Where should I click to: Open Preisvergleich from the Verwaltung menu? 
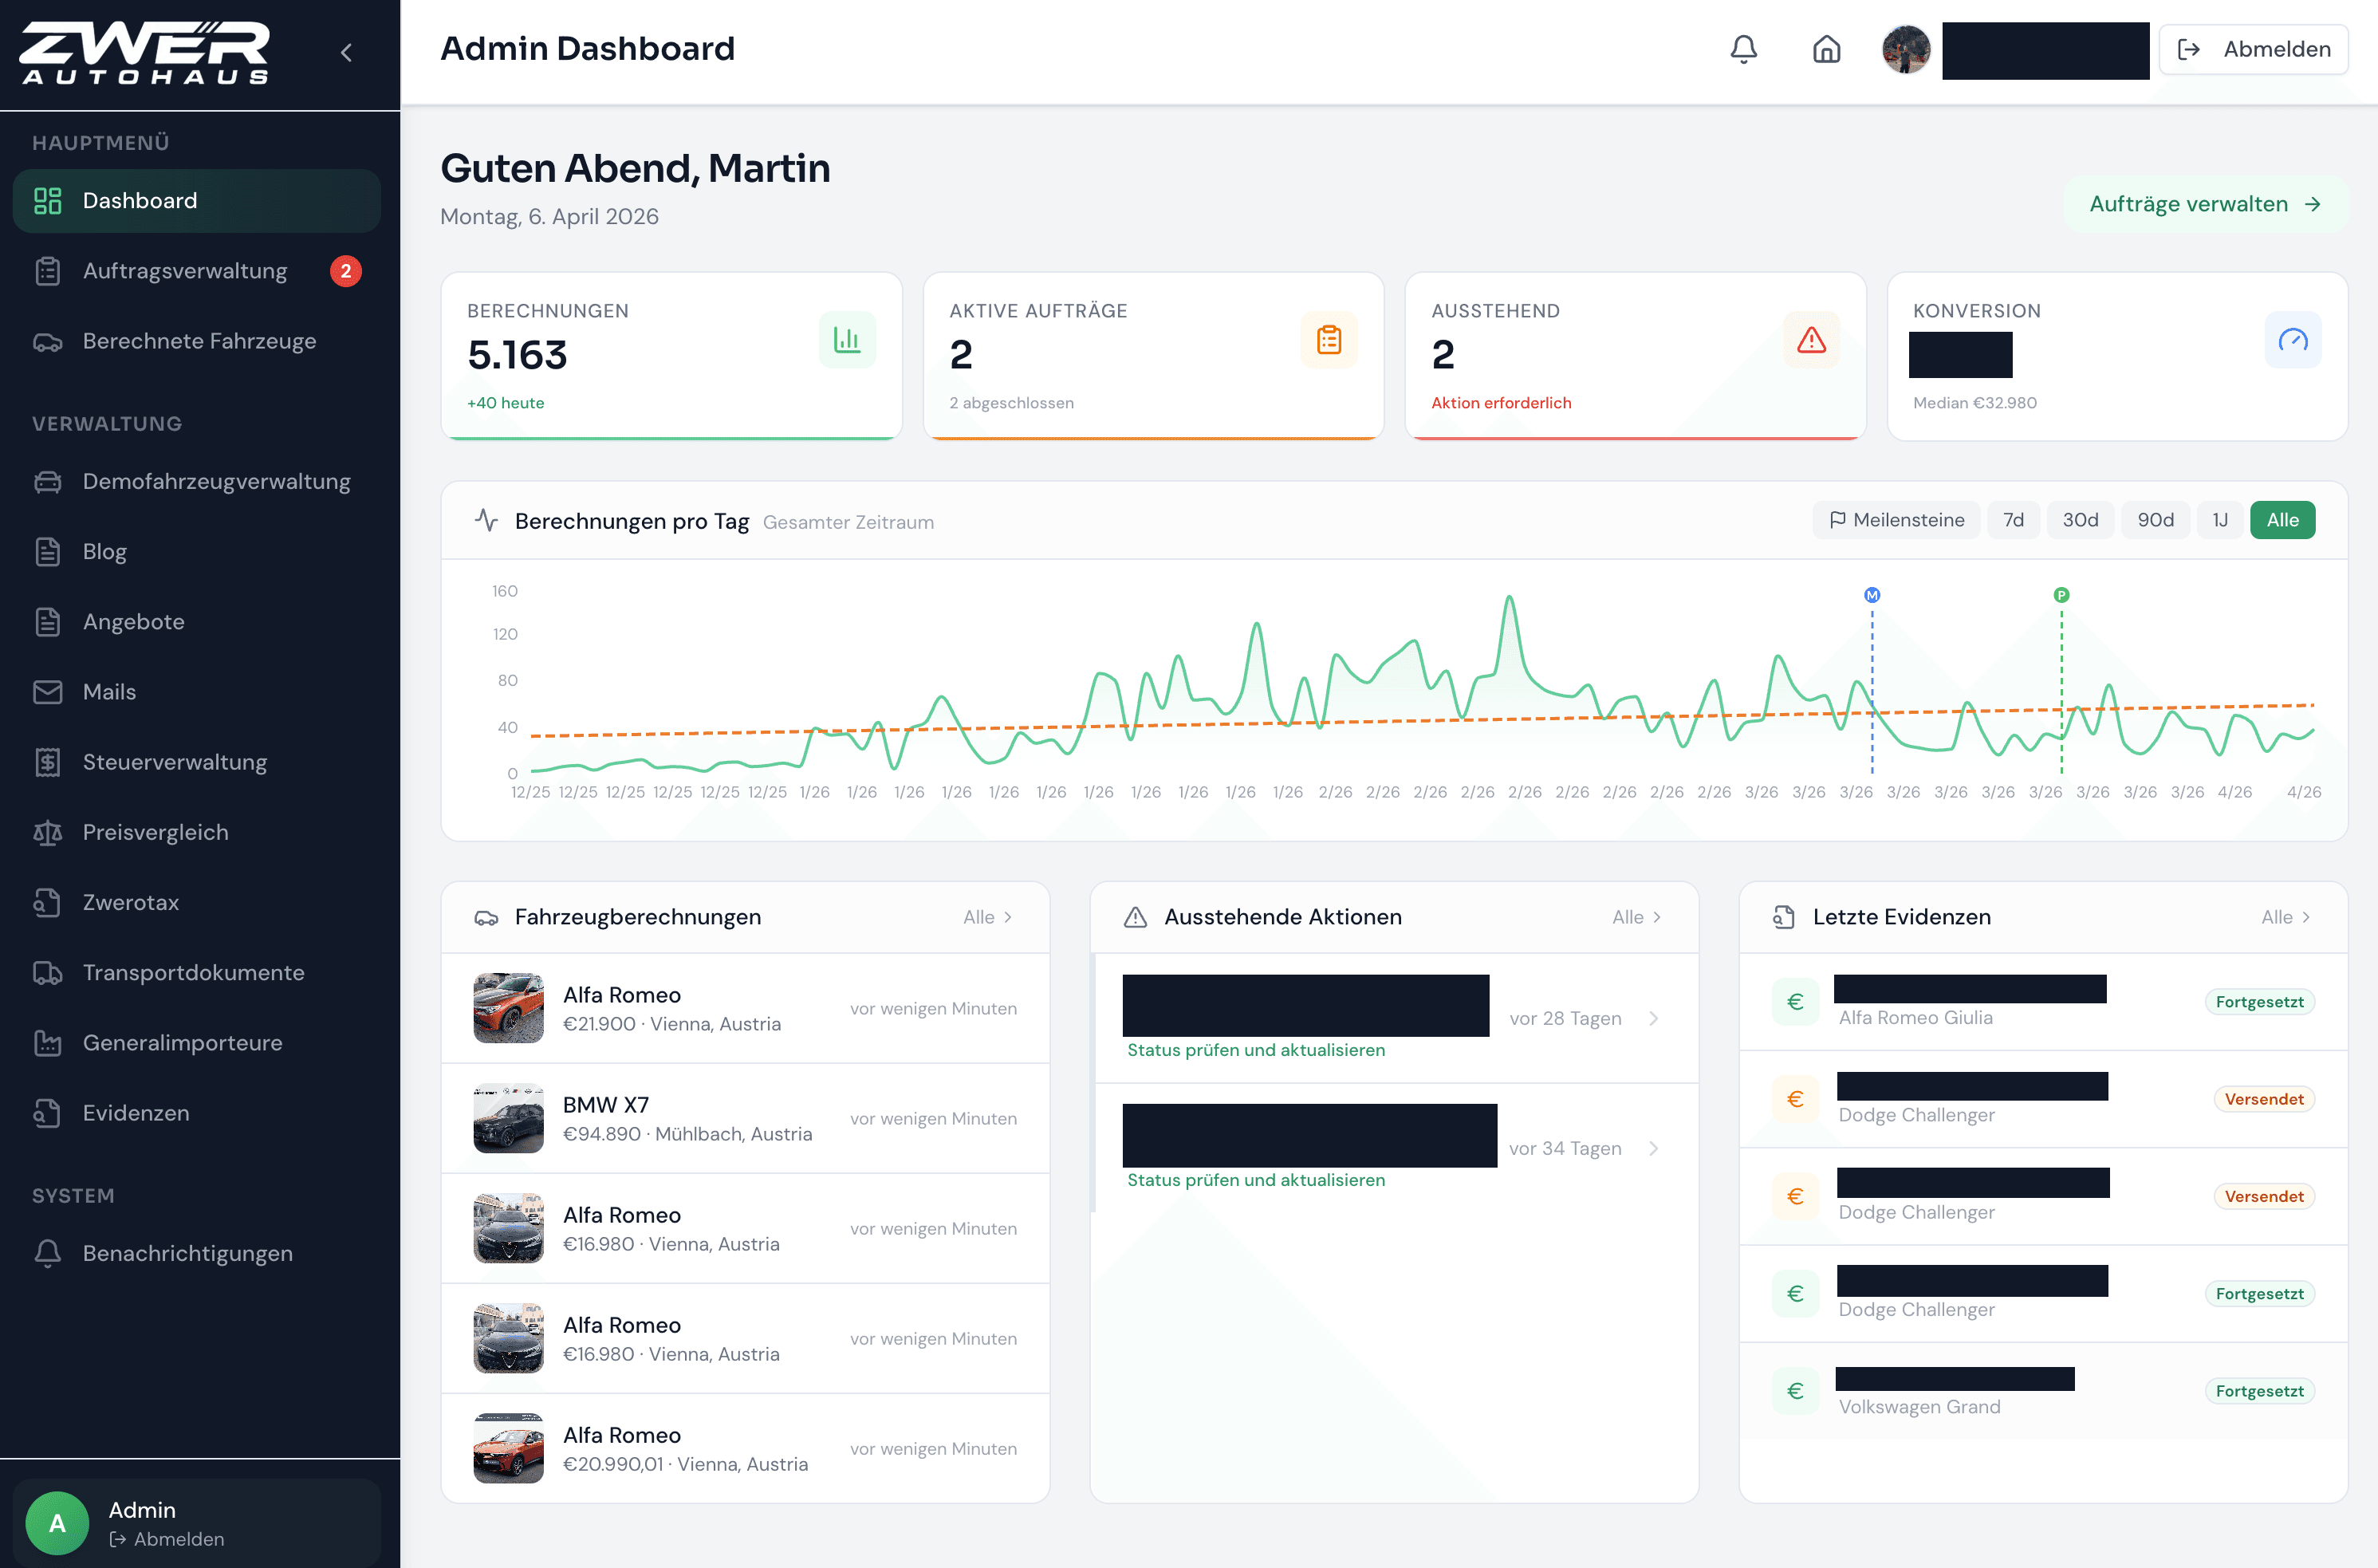[x=155, y=832]
